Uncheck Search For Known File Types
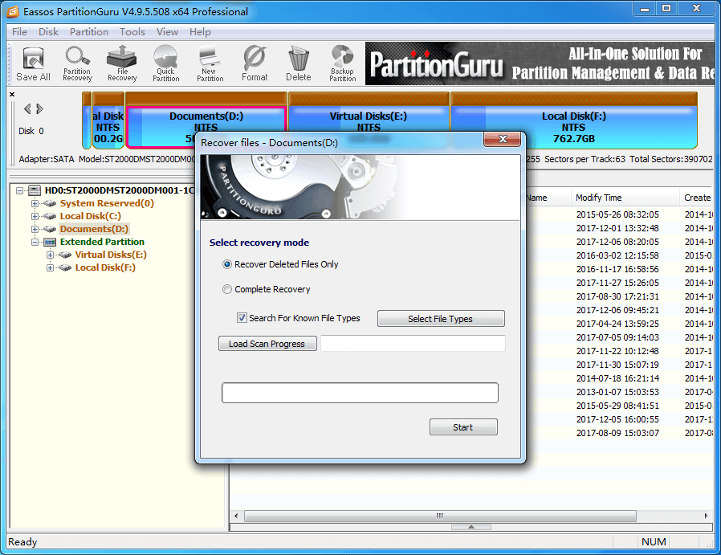The width and height of the screenshot is (721, 555). (242, 318)
